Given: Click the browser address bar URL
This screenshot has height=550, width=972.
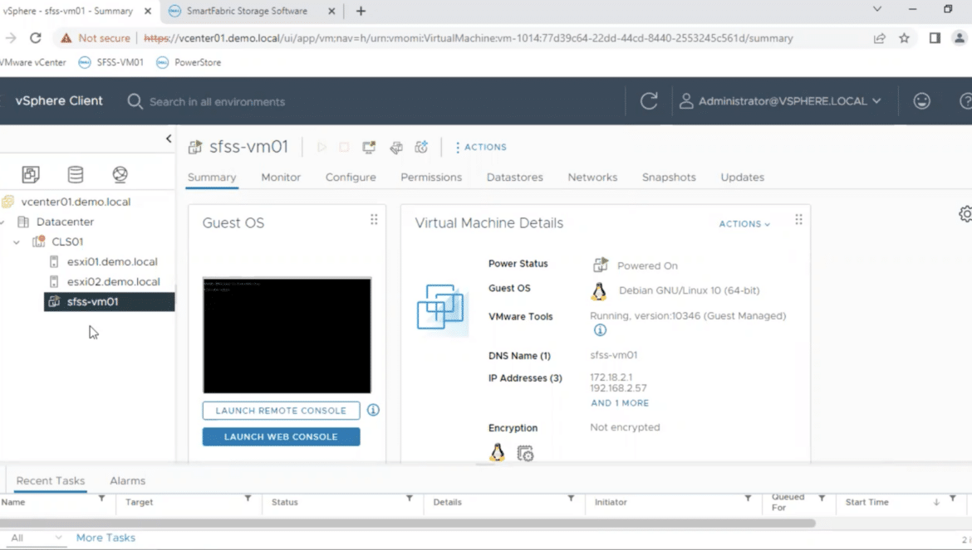Looking at the screenshot, I should (x=468, y=38).
